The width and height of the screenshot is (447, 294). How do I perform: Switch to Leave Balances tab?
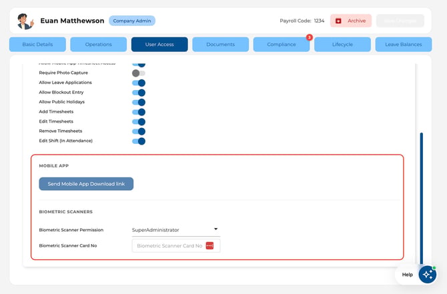pos(404,45)
